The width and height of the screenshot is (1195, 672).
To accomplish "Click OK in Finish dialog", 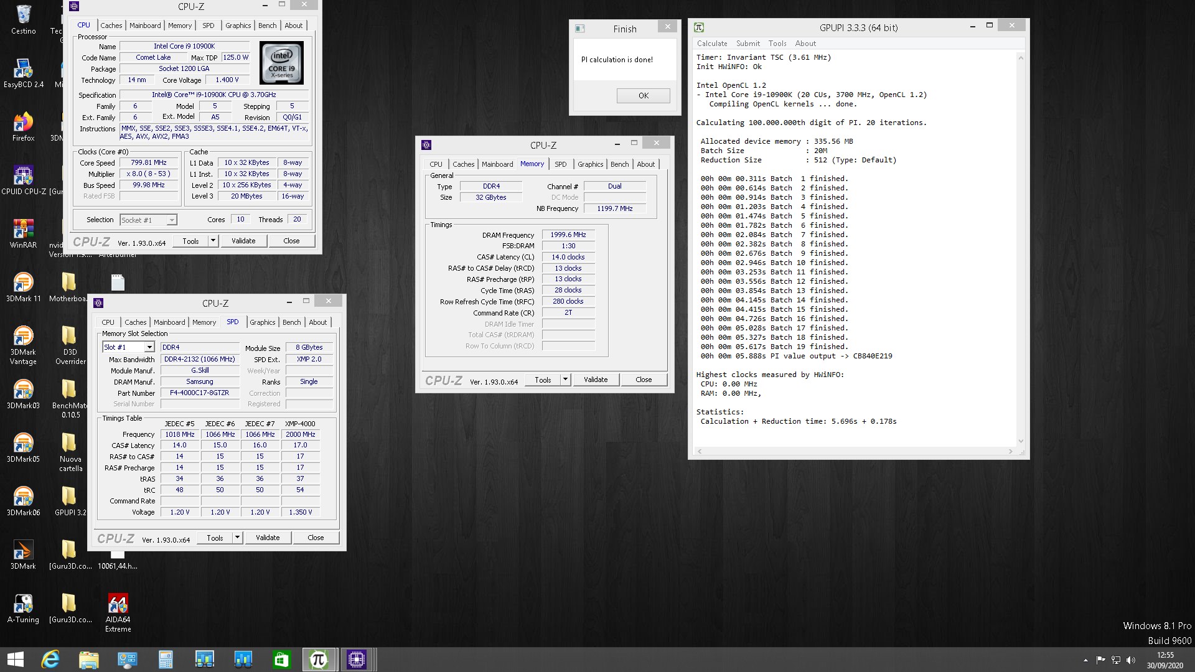I will coord(644,96).
